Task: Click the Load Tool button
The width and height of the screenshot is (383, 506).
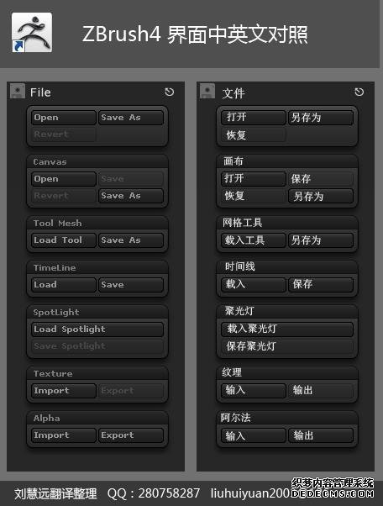Action: [x=64, y=240]
